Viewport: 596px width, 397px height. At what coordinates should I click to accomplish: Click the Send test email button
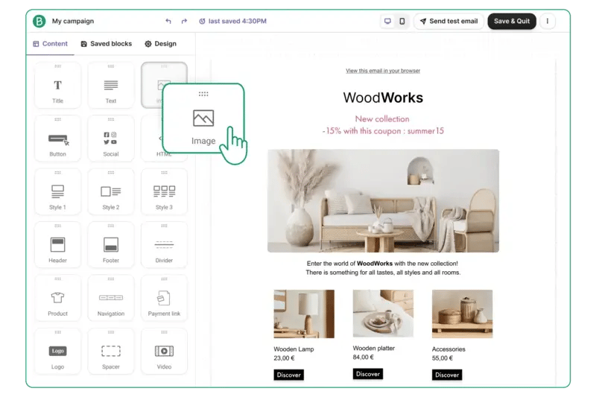click(448, 22)
